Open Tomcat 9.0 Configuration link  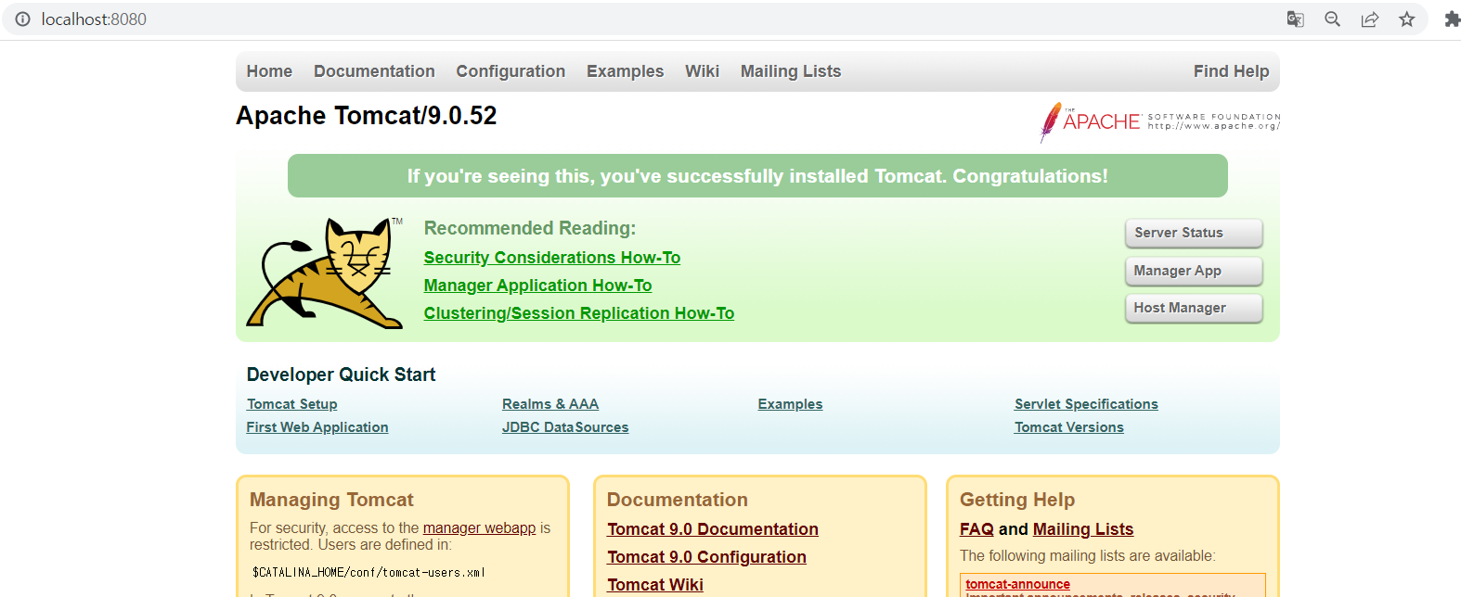706,557
